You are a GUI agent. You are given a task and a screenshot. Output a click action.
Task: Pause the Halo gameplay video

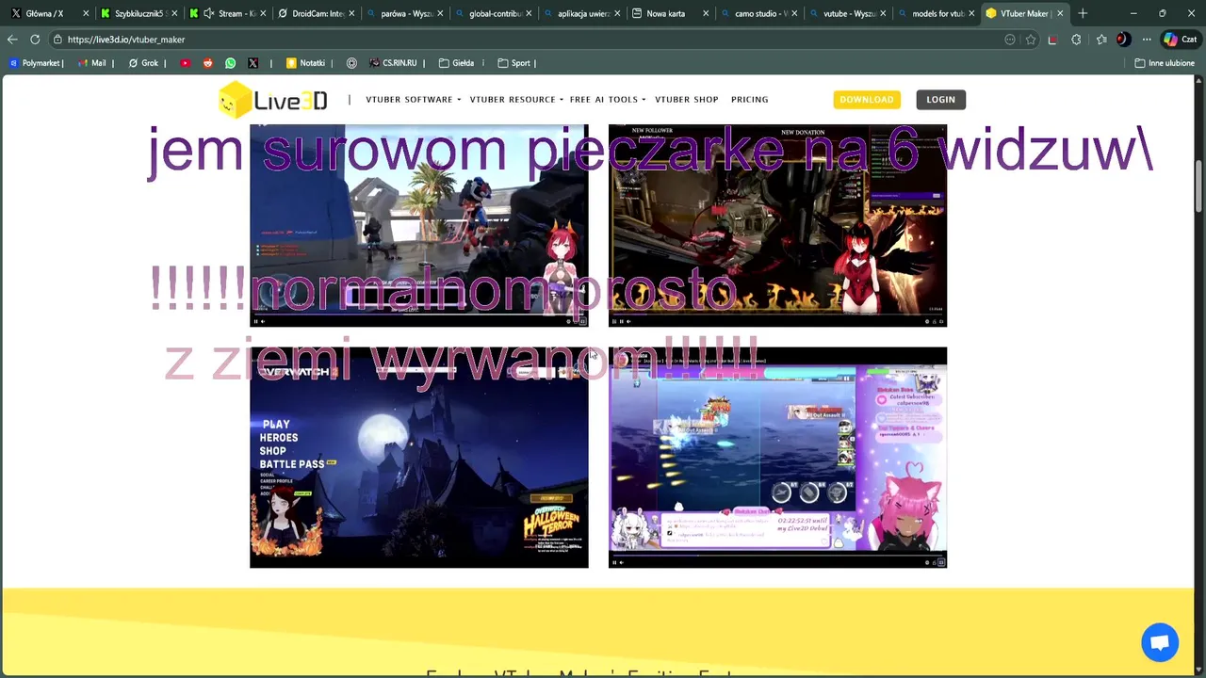(255, 321)
